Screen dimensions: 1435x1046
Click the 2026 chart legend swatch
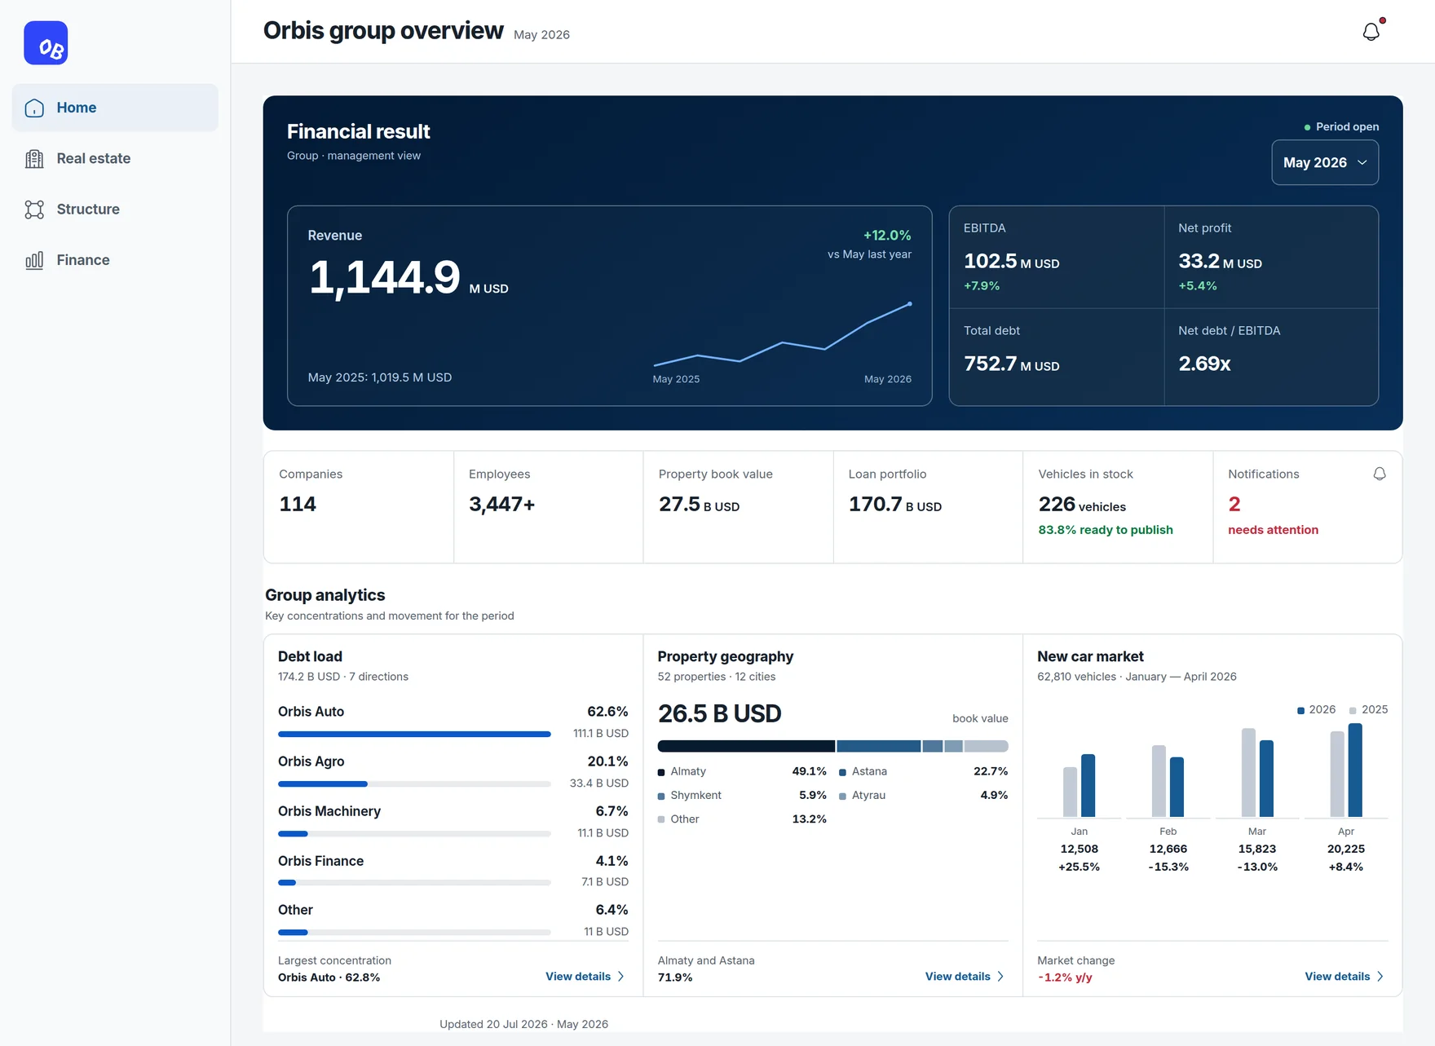pyautogui.click(x=1300, y=710)
